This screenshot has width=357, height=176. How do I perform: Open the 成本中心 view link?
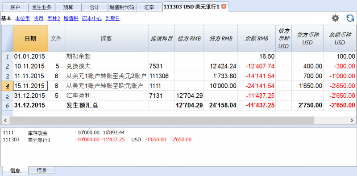[92, 19]
